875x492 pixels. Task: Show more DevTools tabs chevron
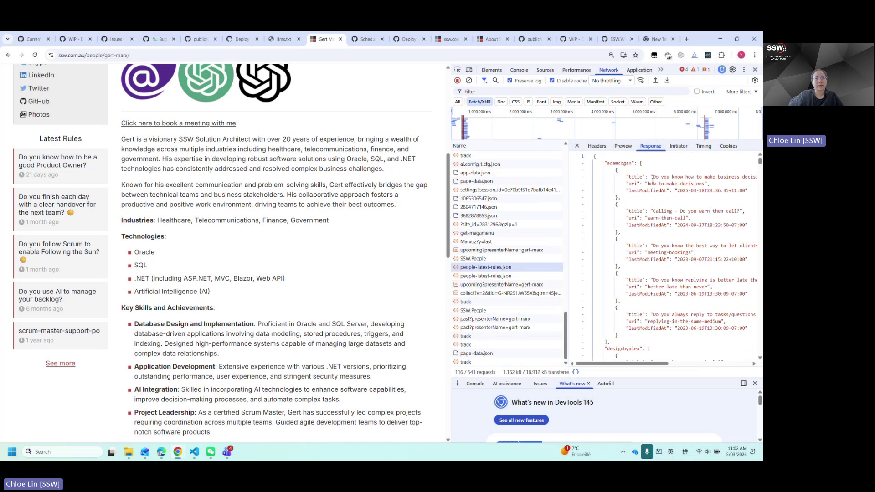click(x=660, y=70)
